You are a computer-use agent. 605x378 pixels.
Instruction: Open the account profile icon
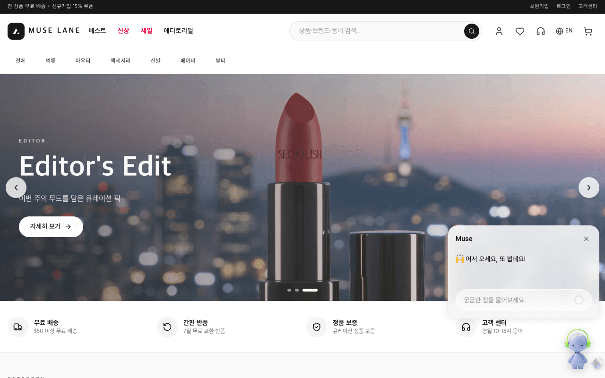(x=499, y=31)
